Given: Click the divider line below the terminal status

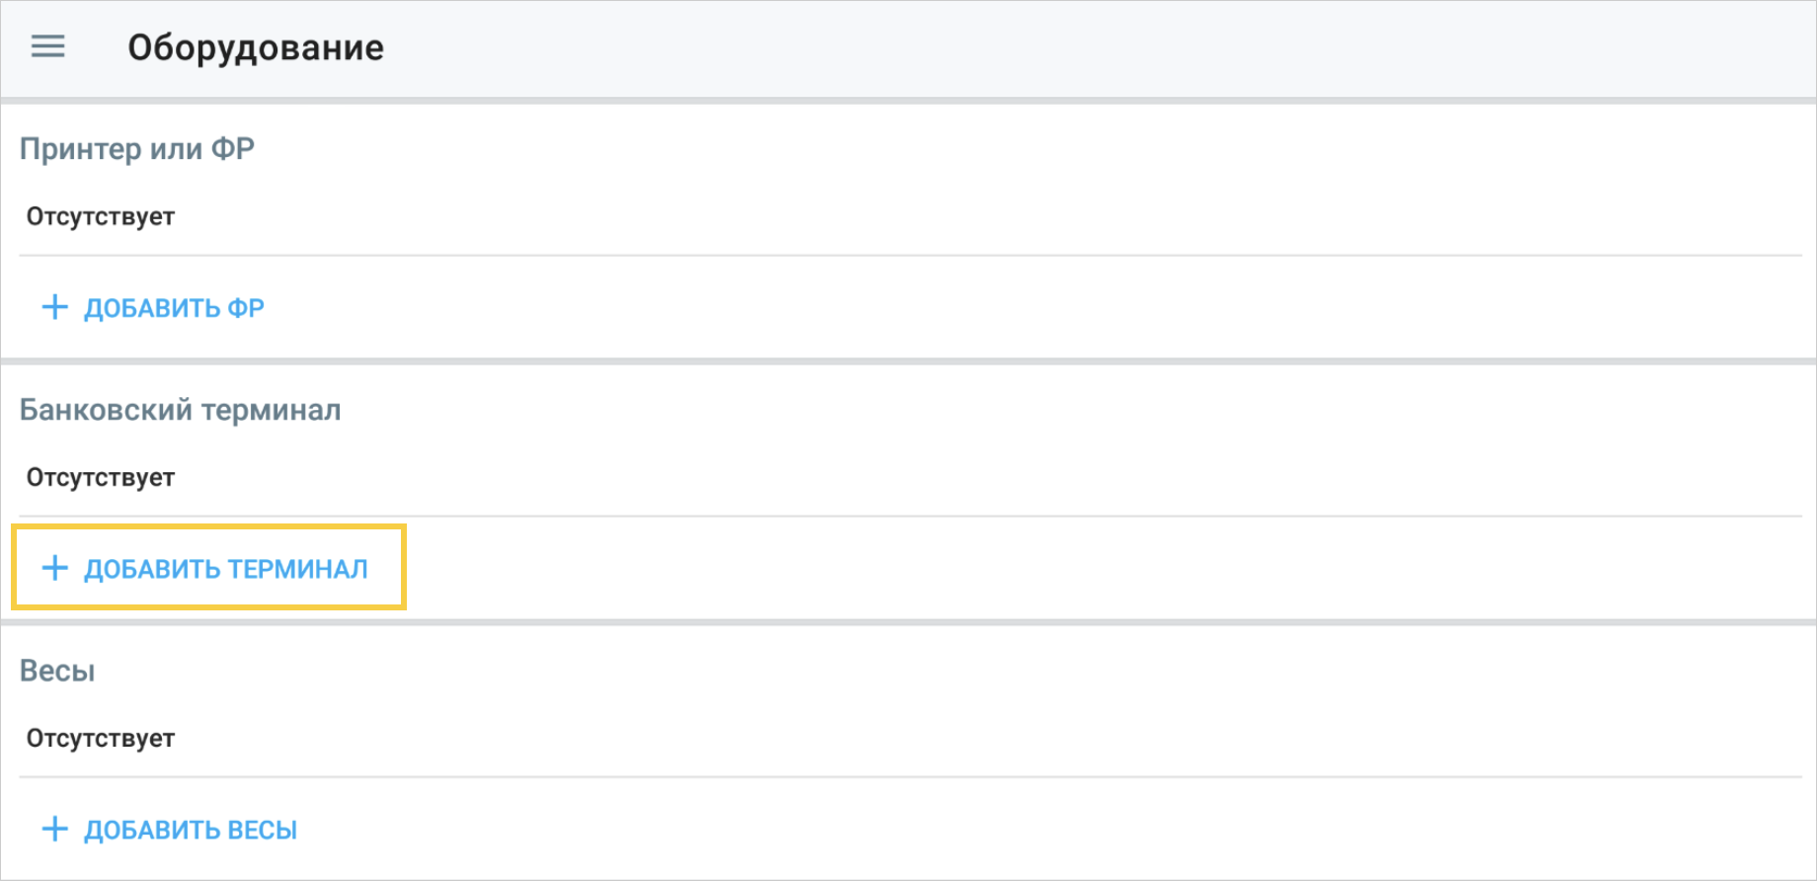Looking at the screenshot, I should tap(908, 516).
